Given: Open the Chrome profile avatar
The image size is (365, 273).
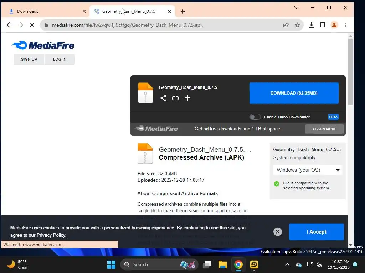Looking at the screenshot, I should [334, 25].
